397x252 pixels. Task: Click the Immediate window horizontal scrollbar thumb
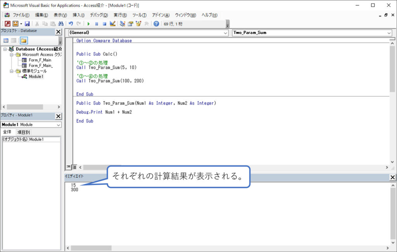click(91, 248)
